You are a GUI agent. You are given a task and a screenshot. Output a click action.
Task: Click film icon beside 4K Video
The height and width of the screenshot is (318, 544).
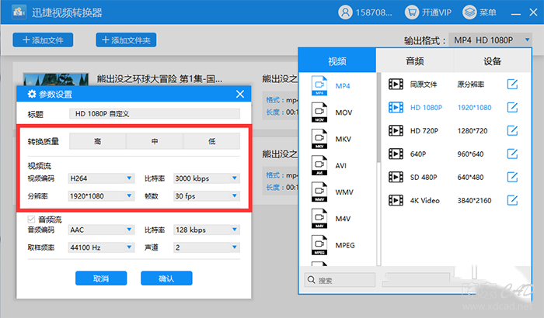click(396, 200)
